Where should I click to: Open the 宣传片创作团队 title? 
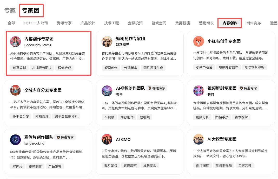coord(39,137)
